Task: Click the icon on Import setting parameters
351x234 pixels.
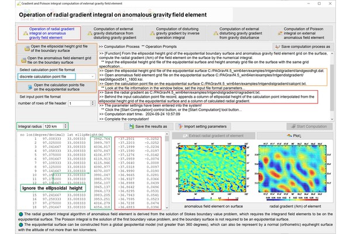Action: [x=179, y=126]
